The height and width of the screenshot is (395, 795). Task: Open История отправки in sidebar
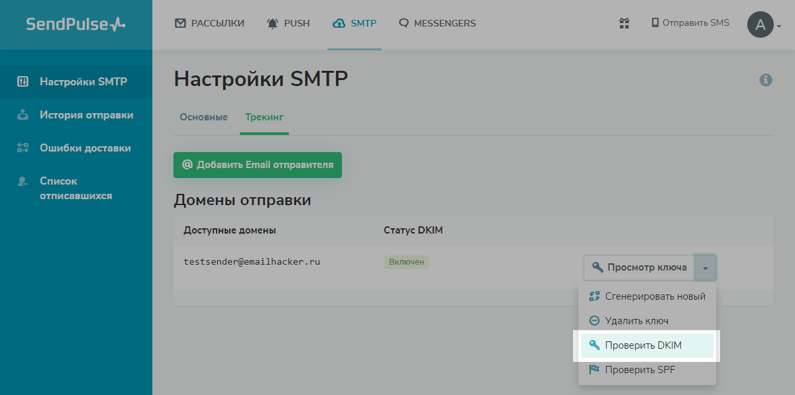(76, 115)
